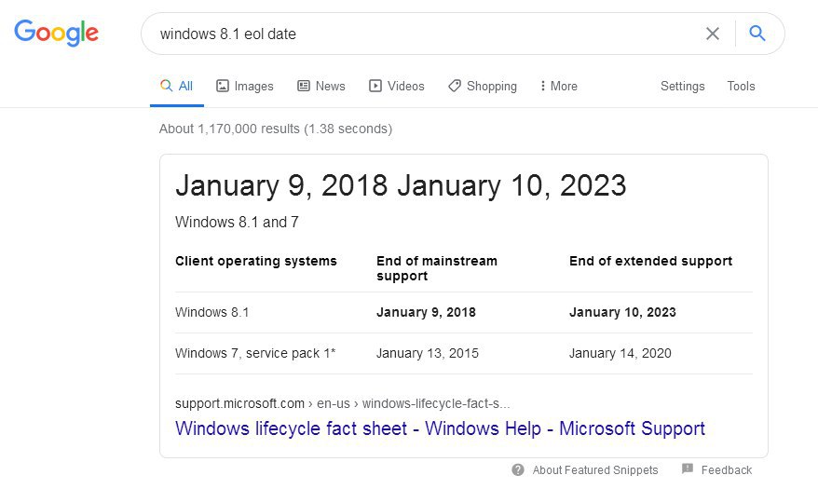The height and width of the screenshot is (489, 818).
Task: Open Windows lifecycle fact sheet link
Action: click(440, 428)
